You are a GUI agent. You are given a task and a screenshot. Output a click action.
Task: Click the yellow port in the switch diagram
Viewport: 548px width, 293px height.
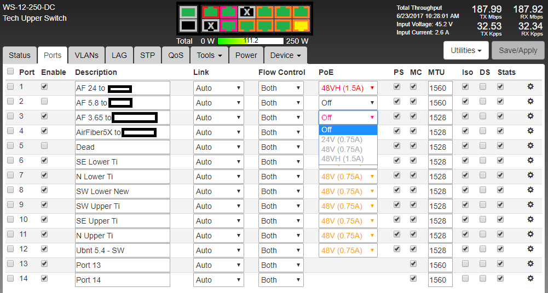click(x=301, y=25)
